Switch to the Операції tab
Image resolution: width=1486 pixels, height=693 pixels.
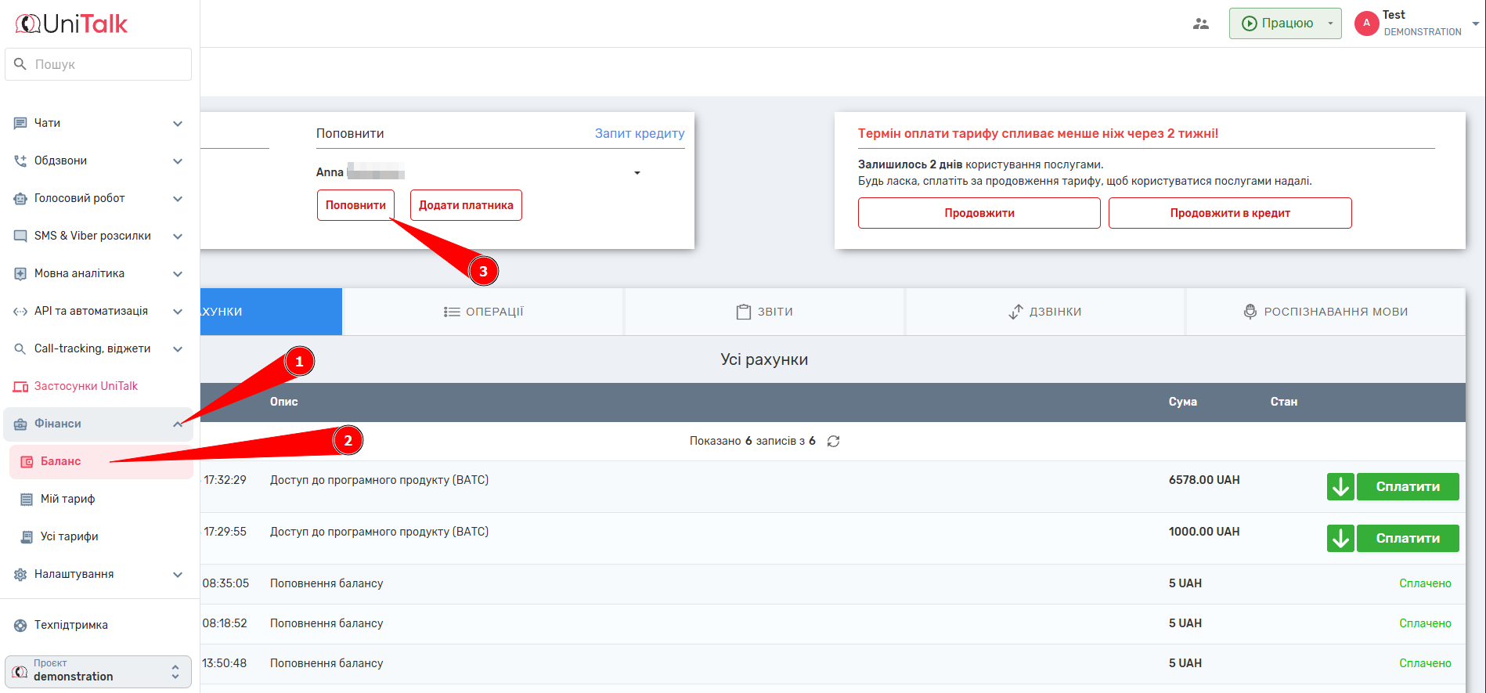click(483, 312)
